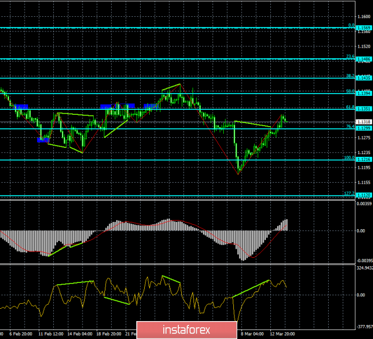Image resolution: width=373 pixels, height=339 pixels.
Task: Click the CCI lower scale value -377.957
Action: click(x=365, y=327)
